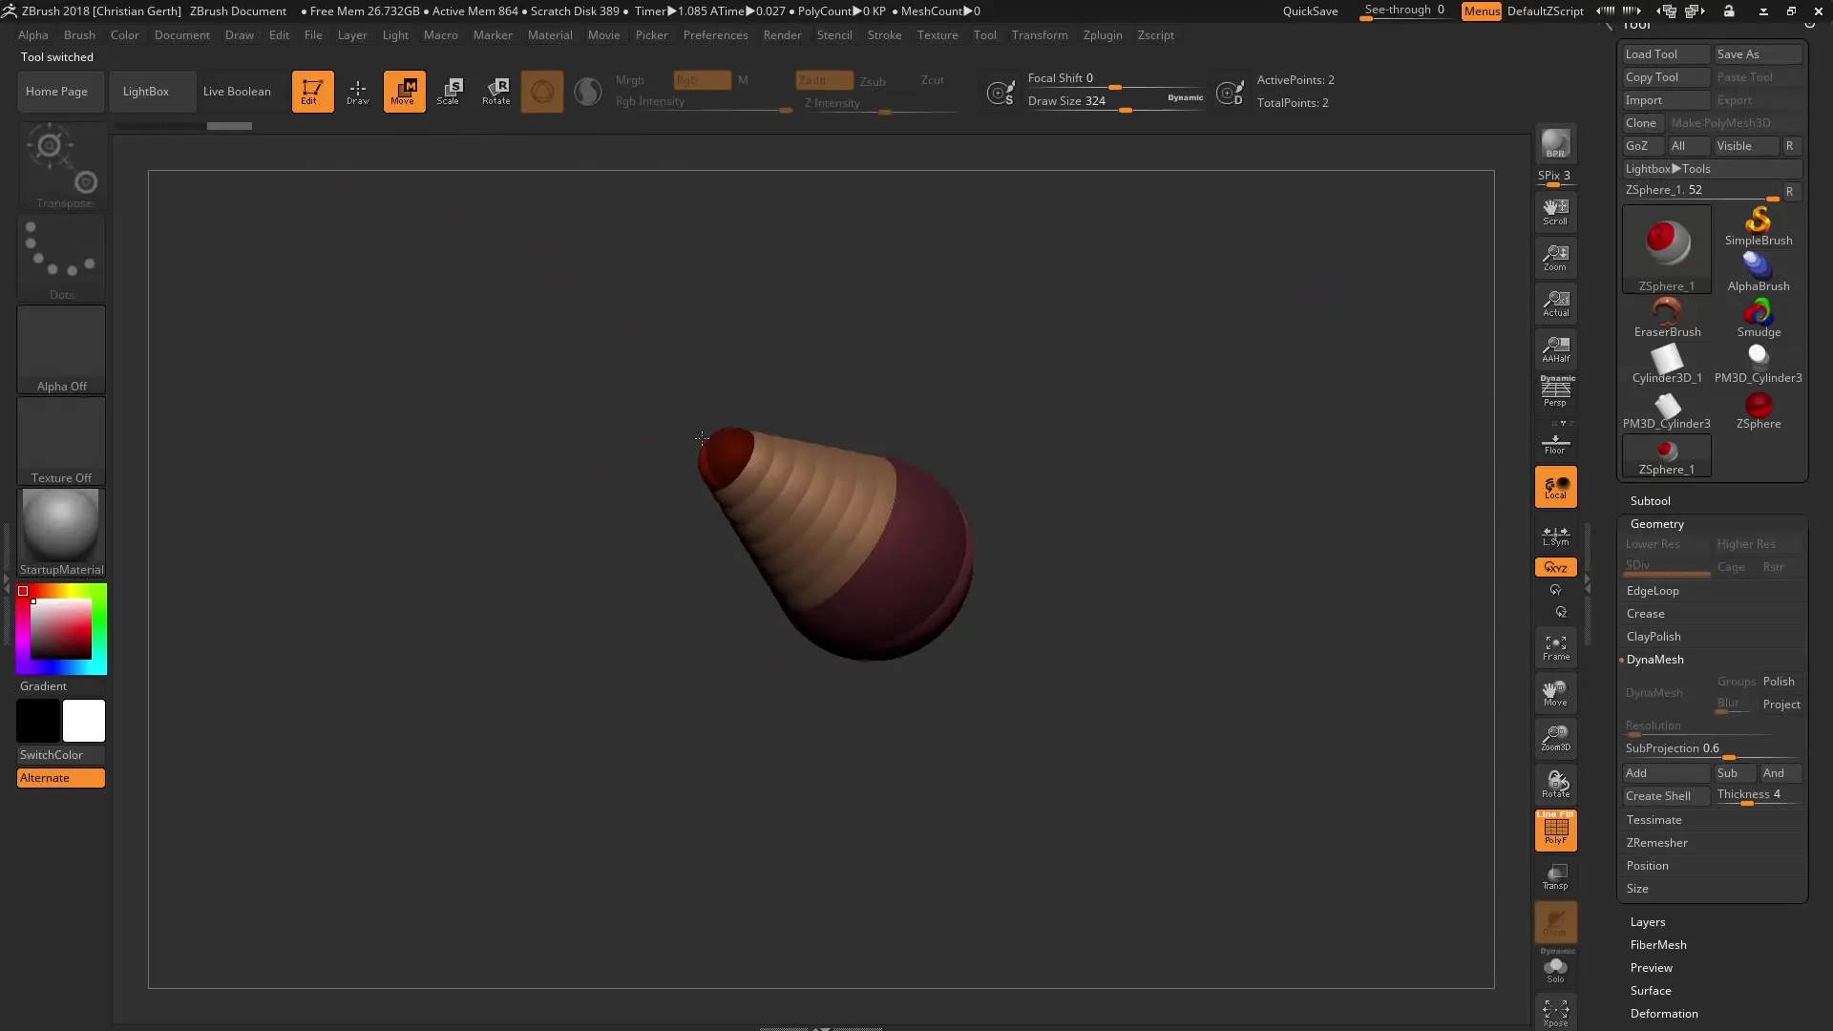This screenshot has height=1031, width=1833.
Task: Toggle Live Boolean rendering
Action: (x=237, y=92)
